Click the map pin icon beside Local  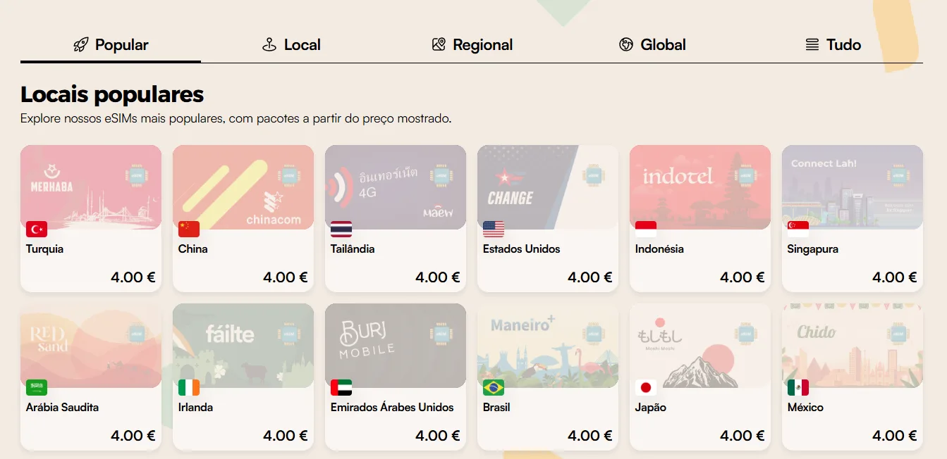[x=269, y=45]
